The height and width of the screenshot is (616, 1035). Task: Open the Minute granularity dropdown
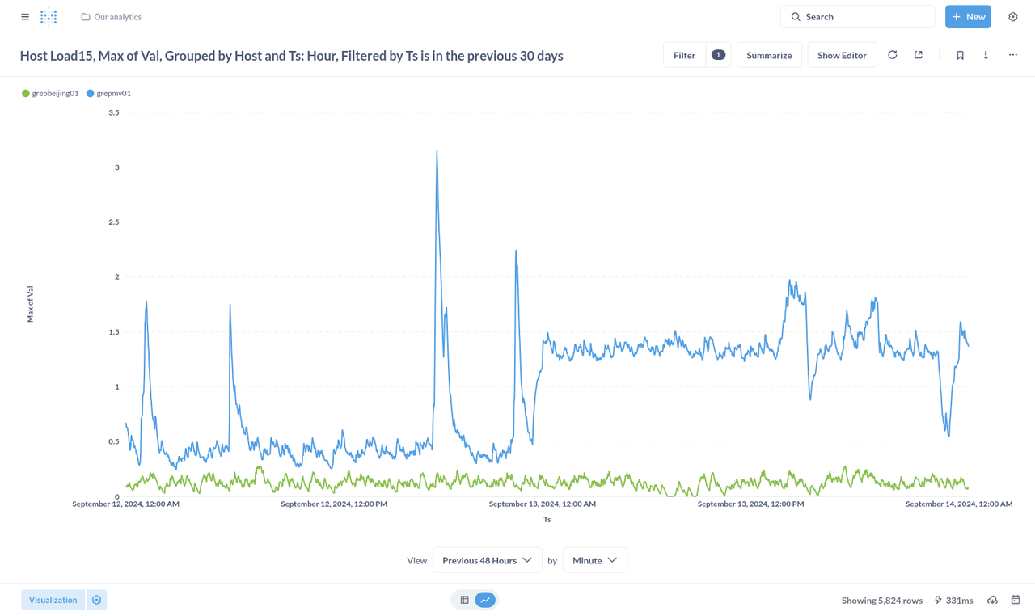pos(594,559)
